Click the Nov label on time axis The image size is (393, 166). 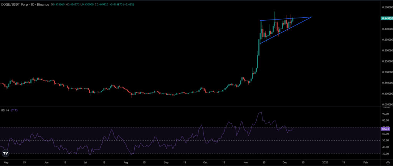coord(246,162)
